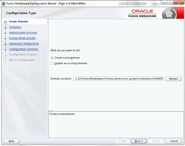Click the Create Domain step node icon

(x=5, y=22)
